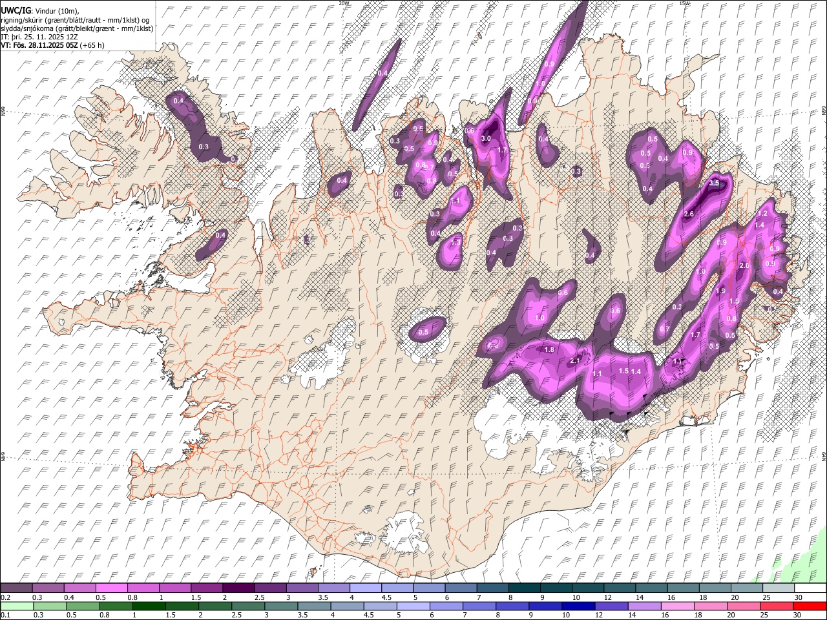
Task: Select the 0.5 bright pink snow scale swatch
Action: pos(111,588)
